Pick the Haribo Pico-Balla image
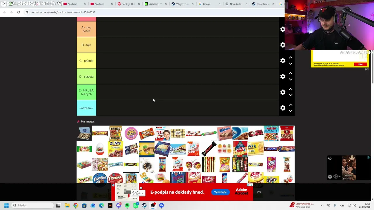Screen dimensions: 374x210 tap(271, 133)
